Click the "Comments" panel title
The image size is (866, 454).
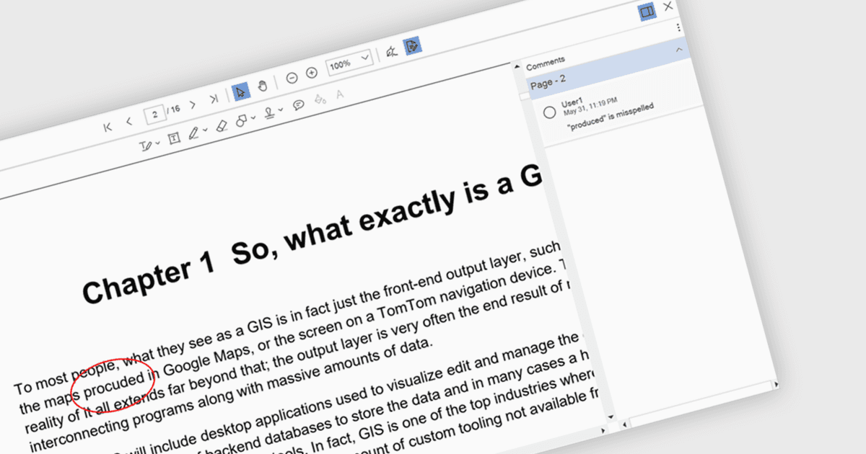tap(546, 63)
